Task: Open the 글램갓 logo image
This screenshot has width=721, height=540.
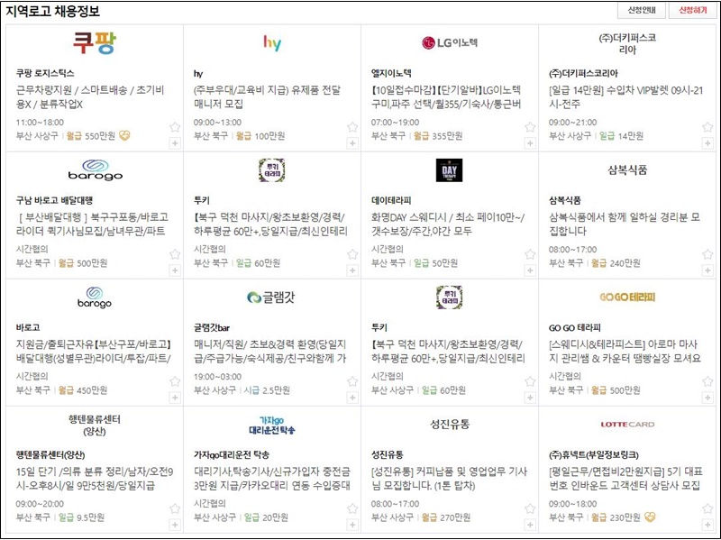Action: point(271,297)
